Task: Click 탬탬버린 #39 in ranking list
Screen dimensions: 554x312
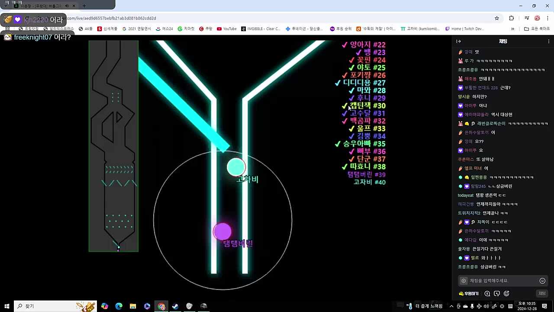Action: pyautogui.click(x=366, y=174)
